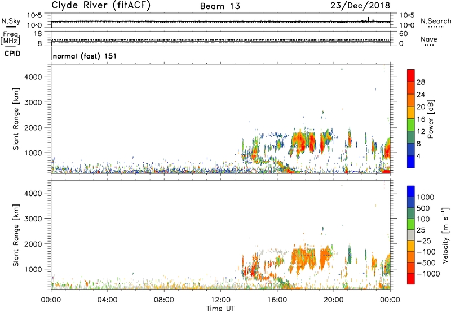Click the '20:00' time axis tick

(x=334, y=300)
